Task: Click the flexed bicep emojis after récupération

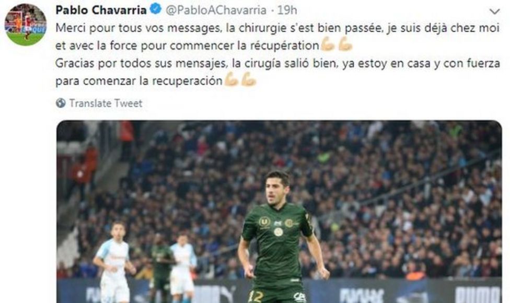Action: (x=337, y=45)
